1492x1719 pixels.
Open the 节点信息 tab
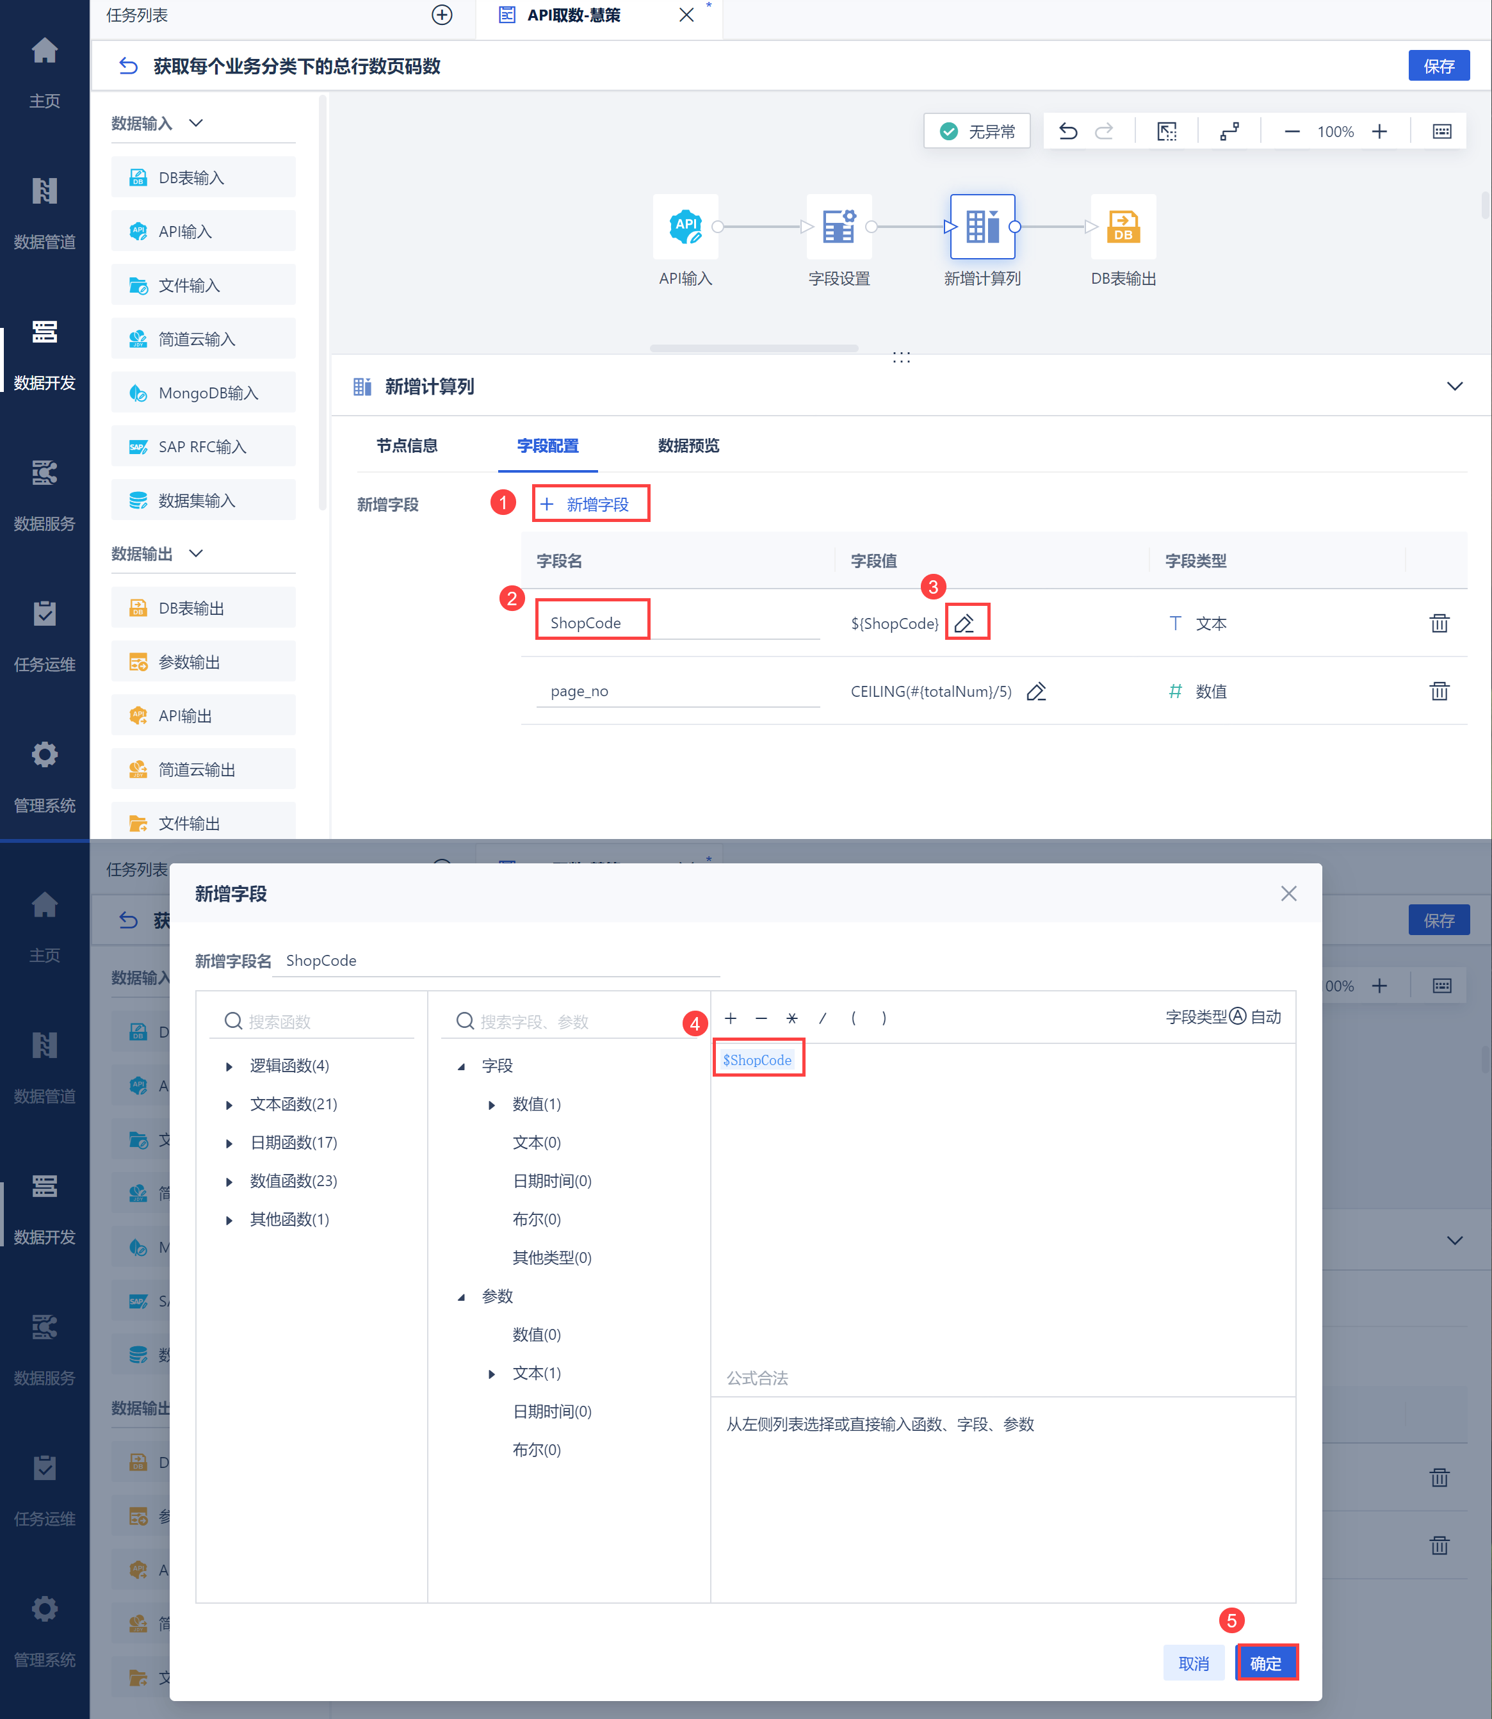pos(407,446)
